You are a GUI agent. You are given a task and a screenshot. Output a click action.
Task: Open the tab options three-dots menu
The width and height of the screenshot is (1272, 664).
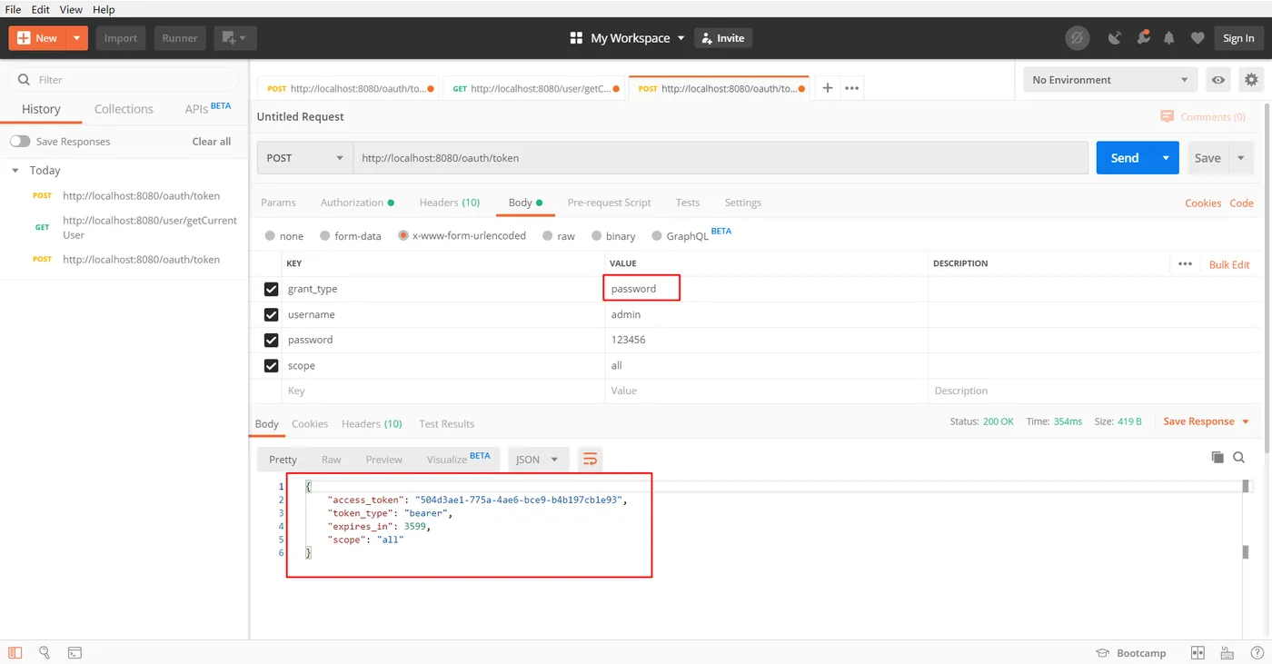[x=852, y=88]
